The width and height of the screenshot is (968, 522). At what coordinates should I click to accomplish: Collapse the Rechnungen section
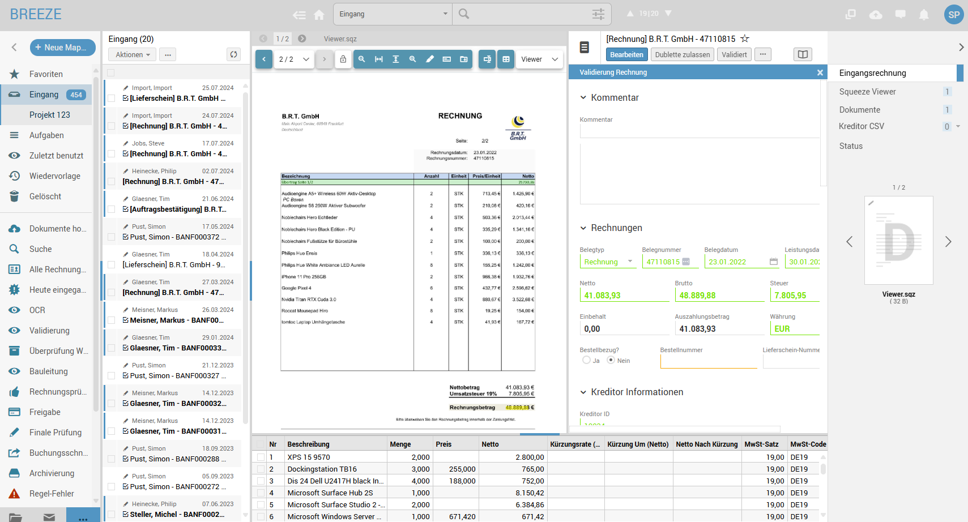583,228
